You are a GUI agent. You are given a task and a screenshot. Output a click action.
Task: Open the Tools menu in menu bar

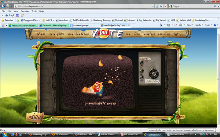click(34, 11)
